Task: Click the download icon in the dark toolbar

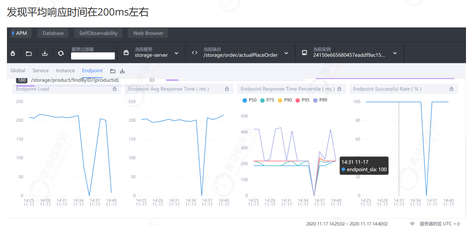Action: [x=45, y=53]
